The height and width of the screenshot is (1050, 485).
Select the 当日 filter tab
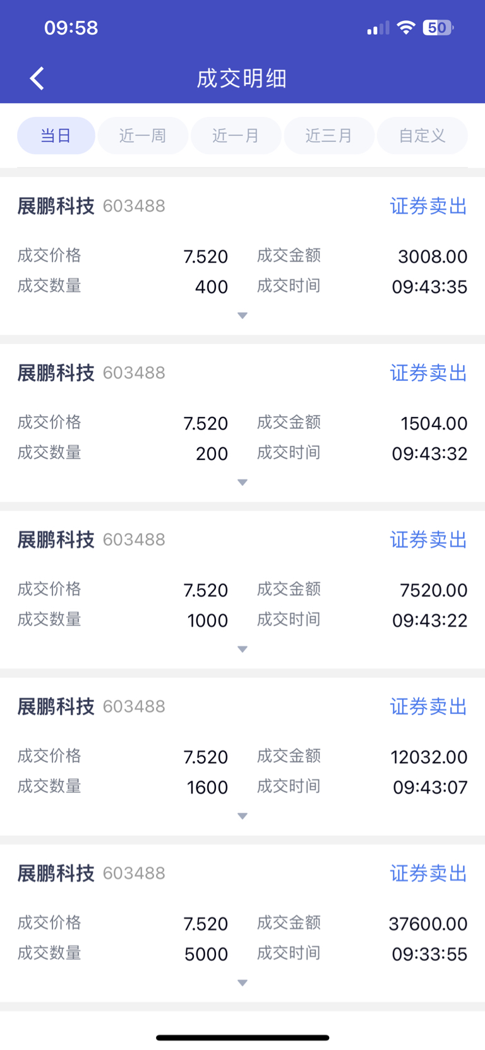click(x=56, y=136)
